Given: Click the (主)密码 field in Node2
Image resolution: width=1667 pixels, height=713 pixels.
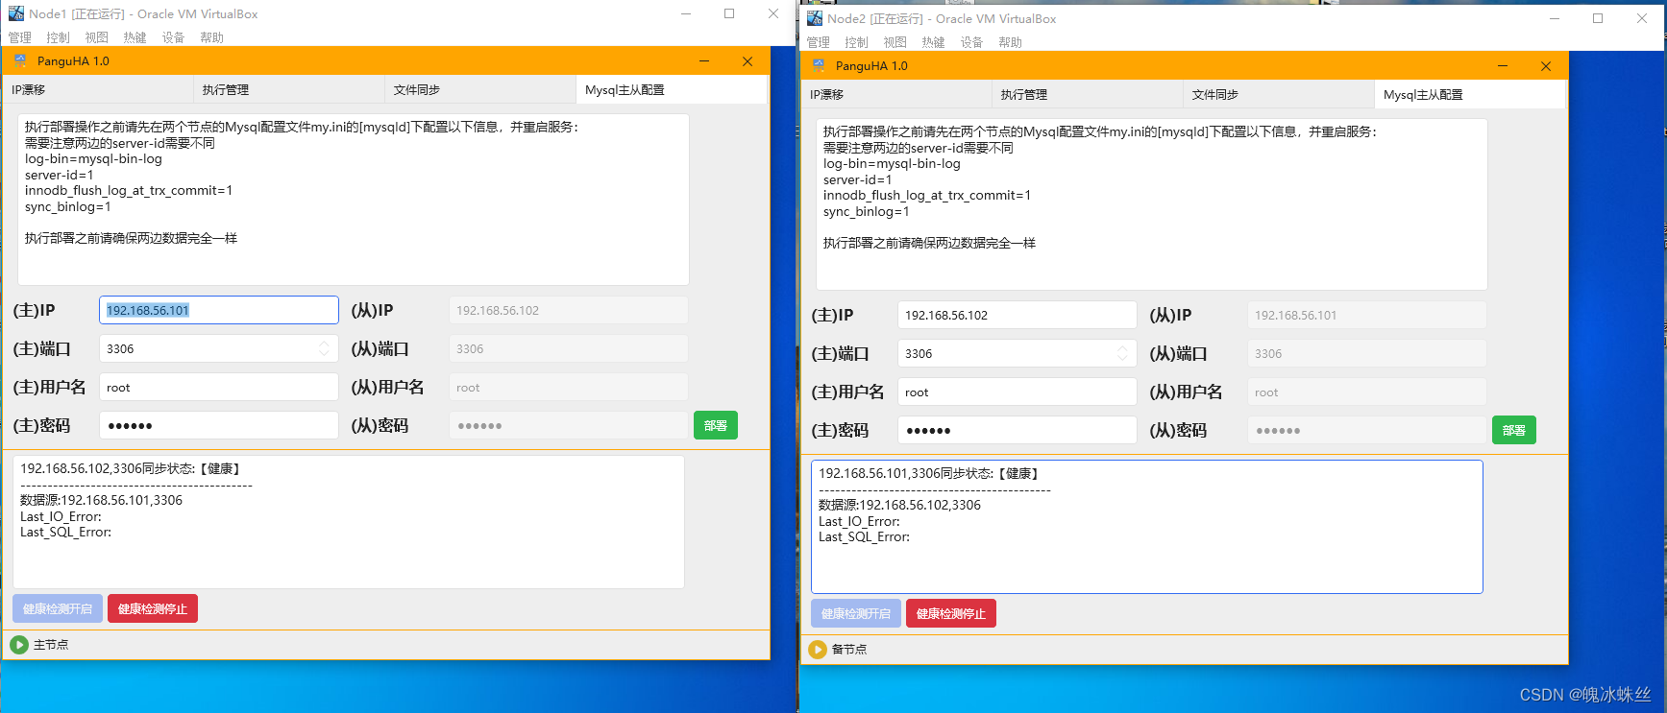Looking at the screenshot, I should 1017,430.
